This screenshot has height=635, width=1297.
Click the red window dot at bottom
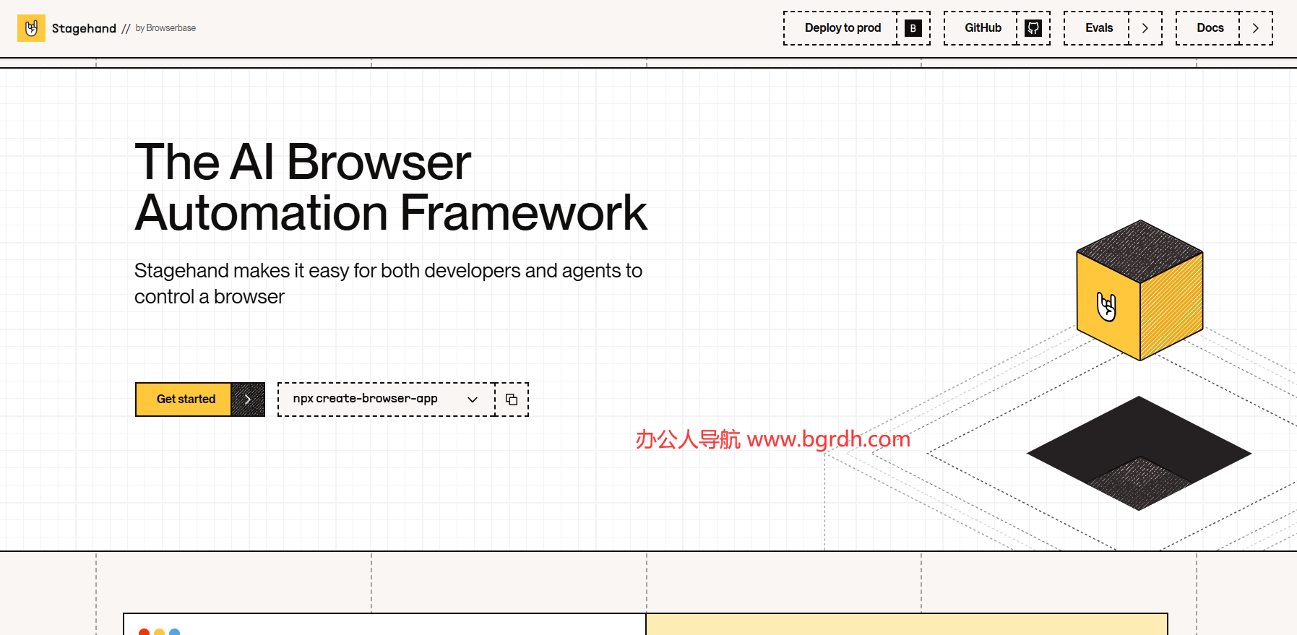coord(144,632)
